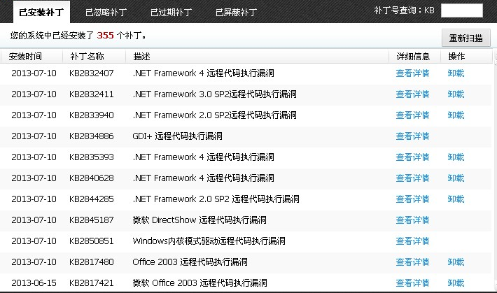View details for KB2832407

point(412,73)
